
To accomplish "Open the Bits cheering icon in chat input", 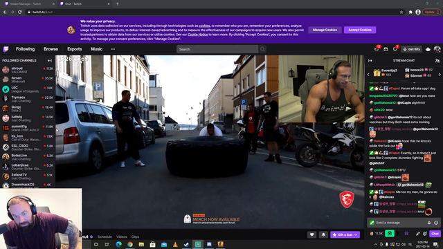I will (429, 223).
